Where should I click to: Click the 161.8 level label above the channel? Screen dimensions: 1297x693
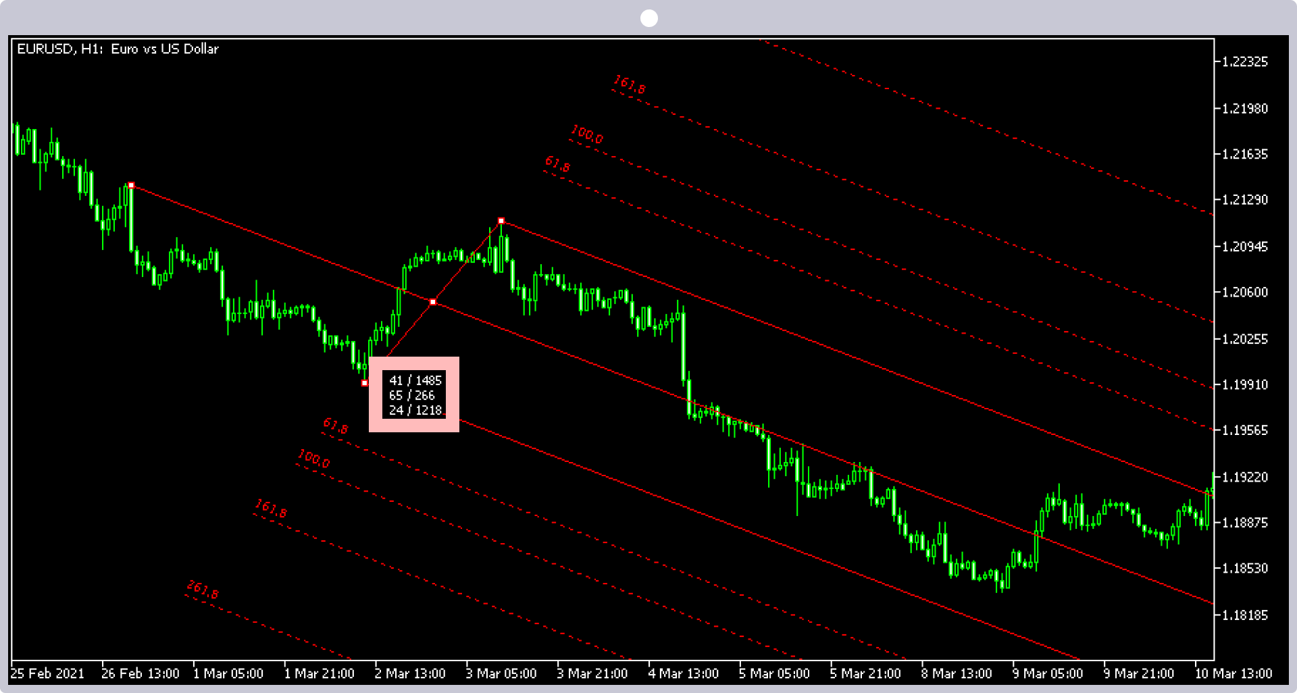click(x=630, y=84)
